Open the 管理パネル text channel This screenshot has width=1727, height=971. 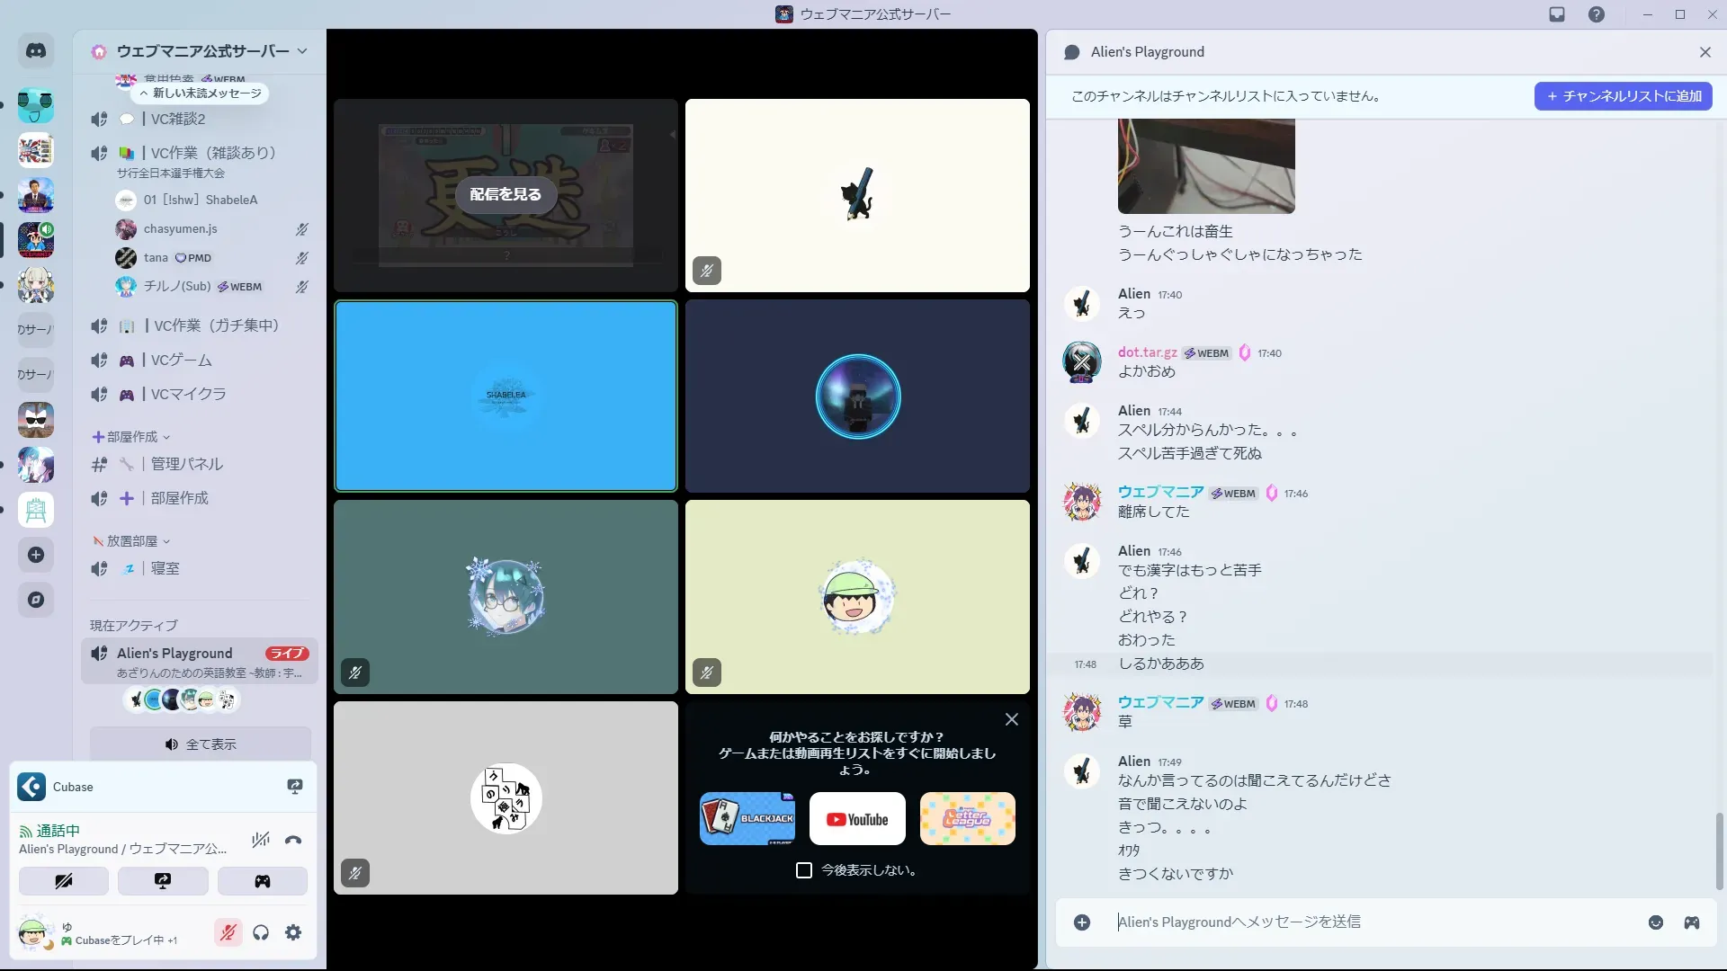[187, 464]
